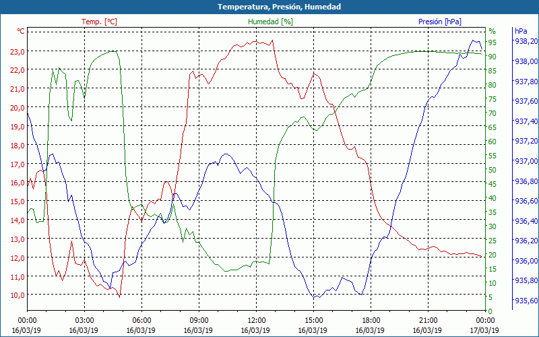Viewport: 539px width, 337px height.
Task: Click the 937,00 pressure axis value
Action: tap(526, 161)
